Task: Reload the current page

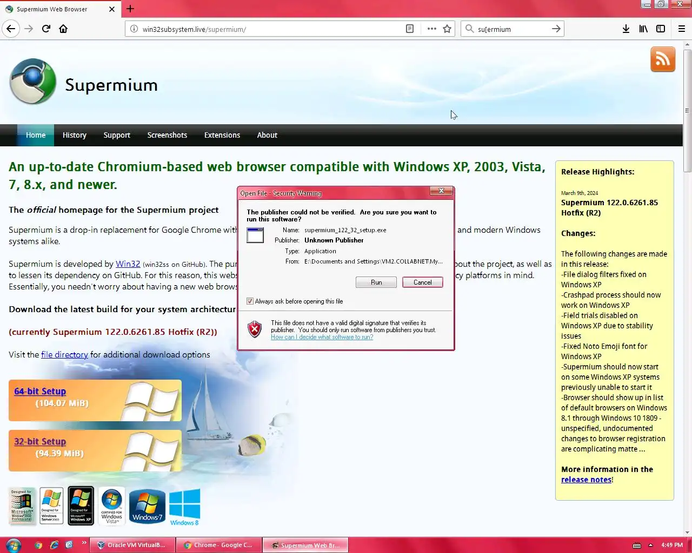Action: click(46, 29)
